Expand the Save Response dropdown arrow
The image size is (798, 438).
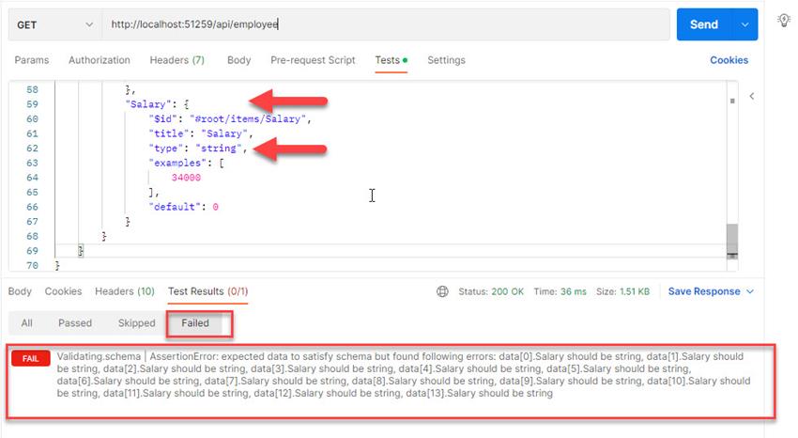(750, 291)
